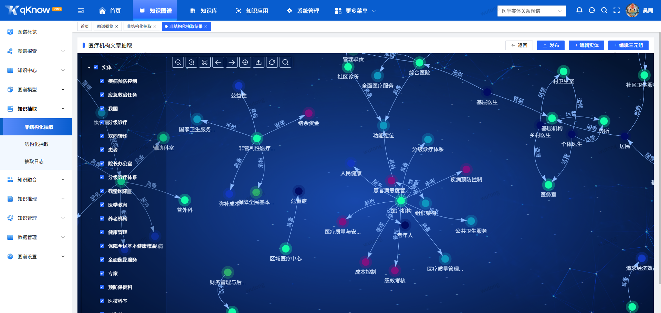Click the 医疗机构 graph node
Screen dimensions: 661x313
[x=401, y=201]
